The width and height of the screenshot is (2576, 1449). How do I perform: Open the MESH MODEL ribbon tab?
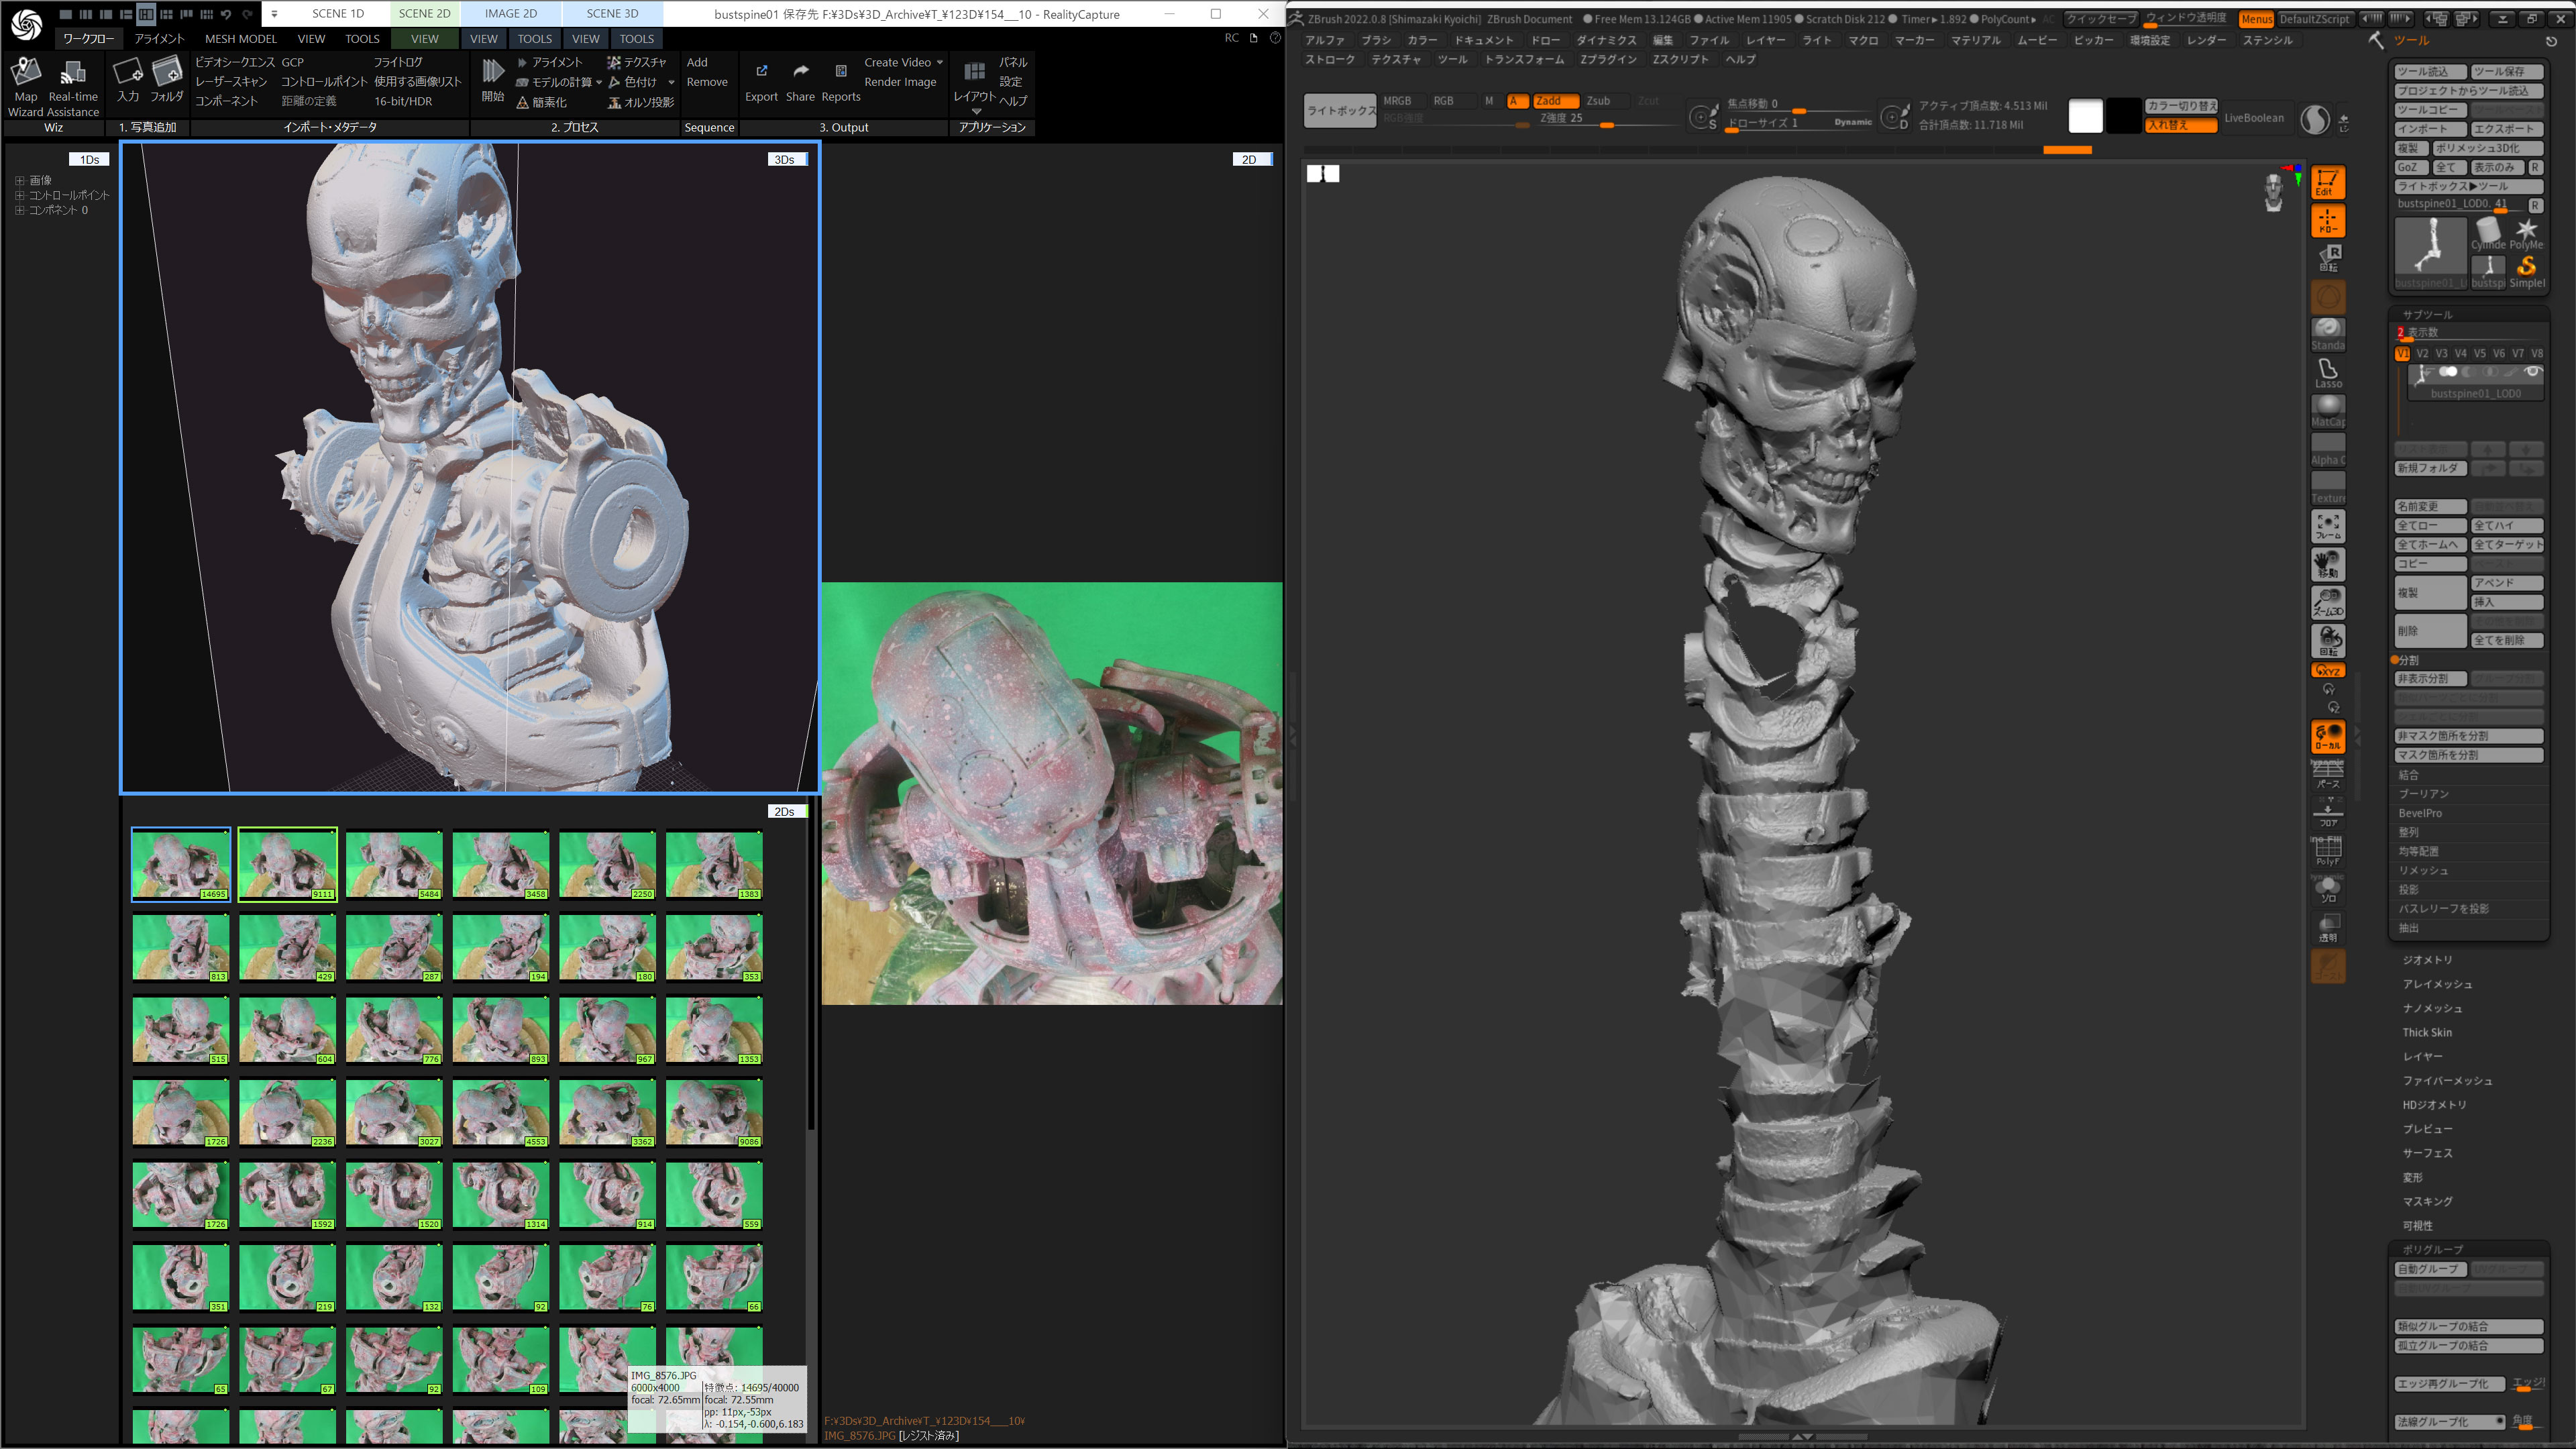coord(240,39)
